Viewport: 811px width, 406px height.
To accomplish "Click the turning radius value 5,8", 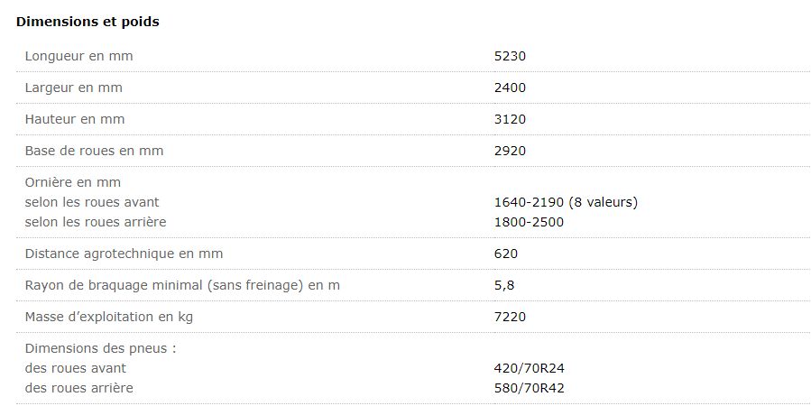I will click(503, 285).
